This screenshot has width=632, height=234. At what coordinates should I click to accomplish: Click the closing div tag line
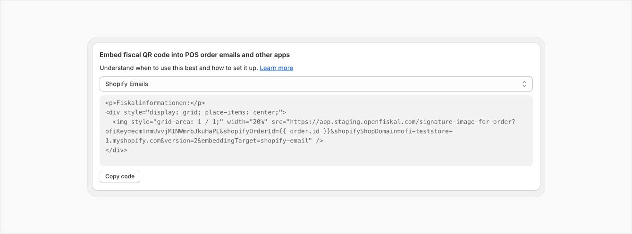tap(116, 150)
